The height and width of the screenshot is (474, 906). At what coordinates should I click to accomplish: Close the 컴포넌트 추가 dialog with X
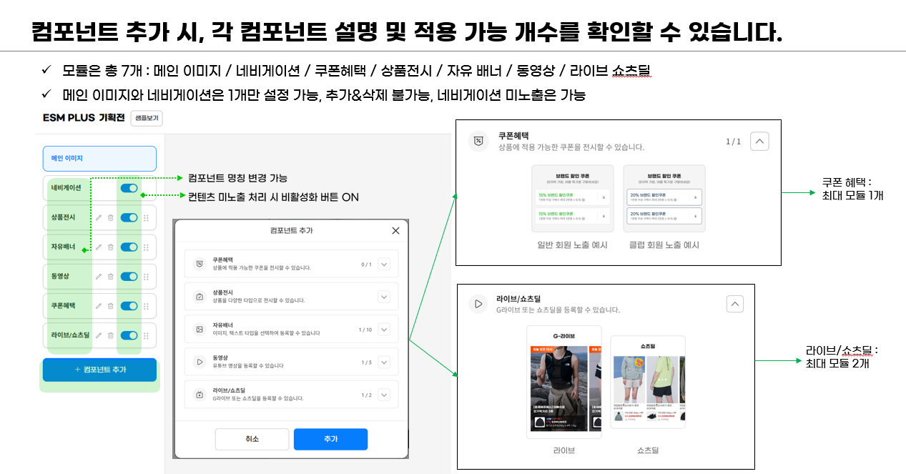pyautogui.click(x=395, y=230)
